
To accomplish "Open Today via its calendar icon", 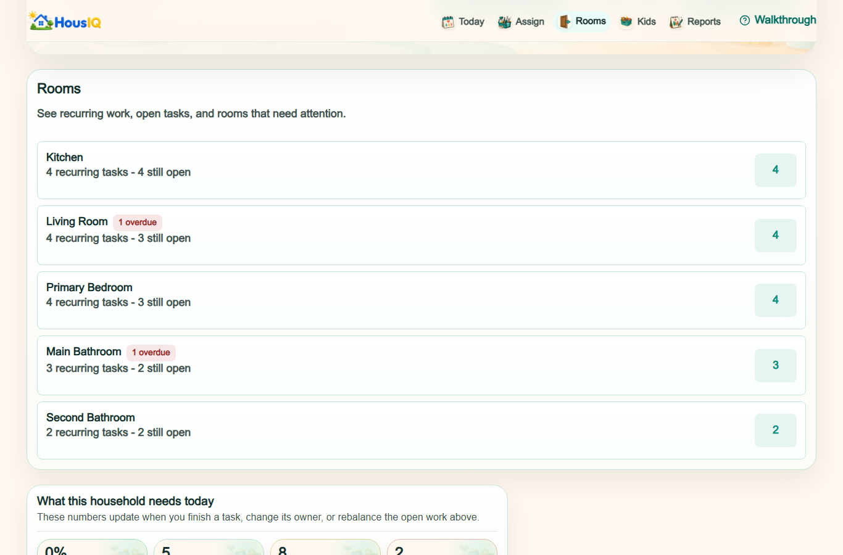I will (448, 22).
